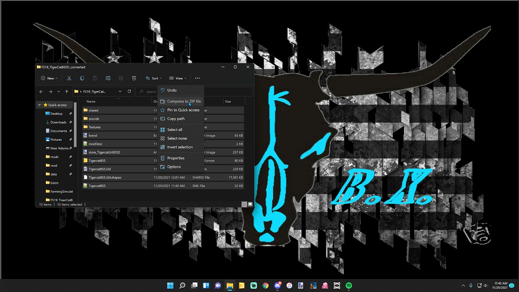
Task: Click the Share icon in toolbar
Action: pos(121,78)
